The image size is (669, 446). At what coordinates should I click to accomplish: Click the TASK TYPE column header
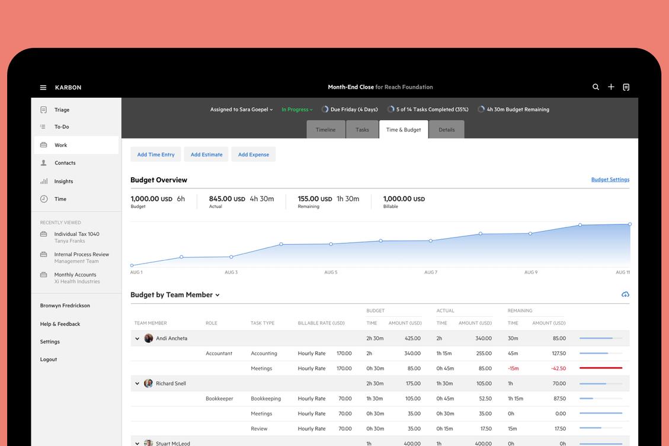point(263,323)
